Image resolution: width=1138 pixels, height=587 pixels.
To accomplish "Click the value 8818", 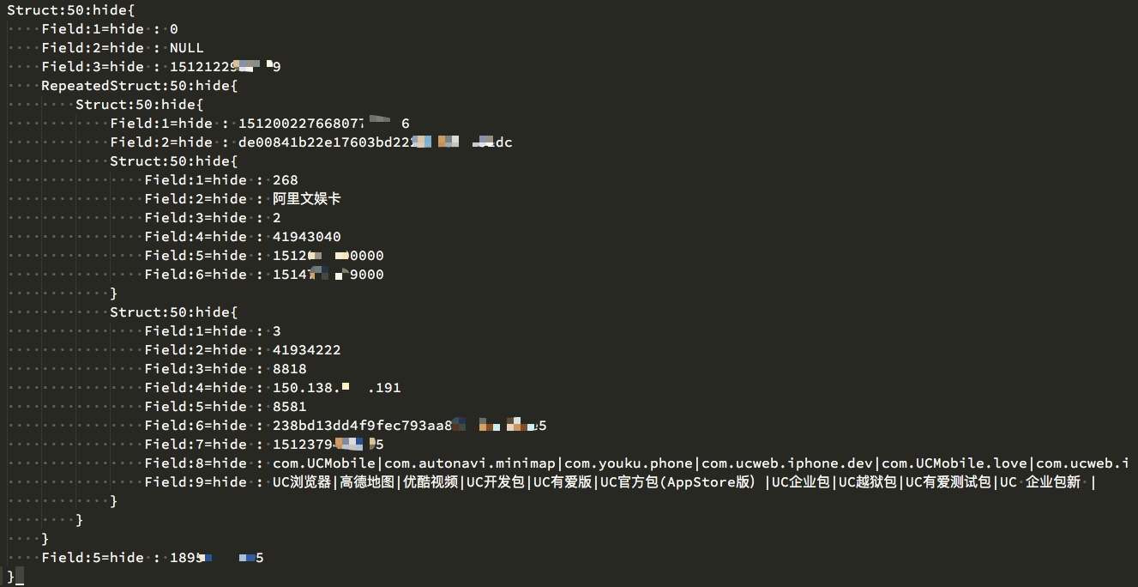I will coord(289,369).
